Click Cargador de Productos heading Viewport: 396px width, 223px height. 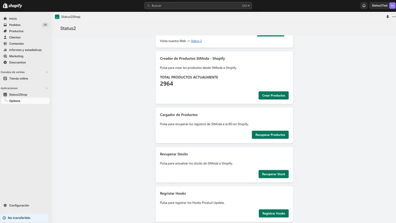tap(179, 115)
